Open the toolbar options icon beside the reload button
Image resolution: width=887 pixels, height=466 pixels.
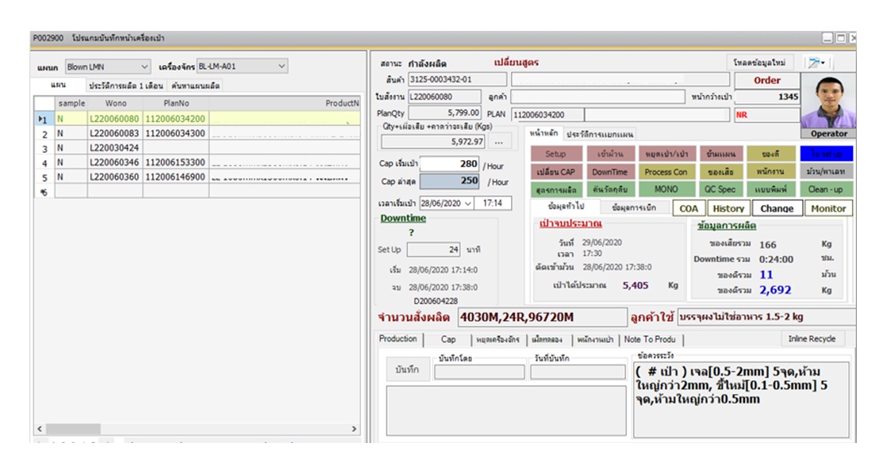(816, 63)
